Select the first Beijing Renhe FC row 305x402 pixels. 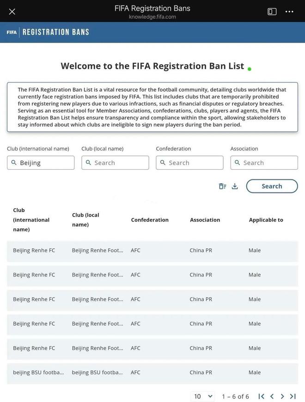(x=152, y=251)
